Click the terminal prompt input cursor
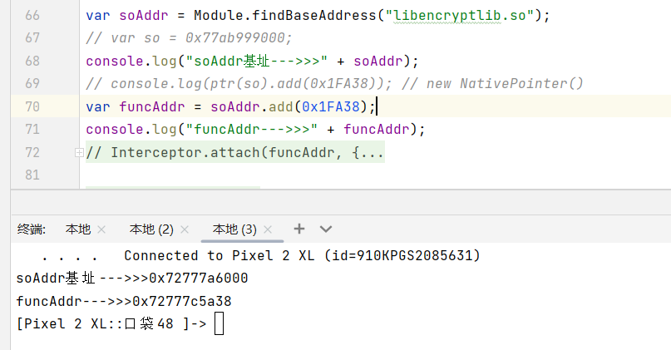The height and width of the screenshot is (350, 671). [x=219, y=324]
